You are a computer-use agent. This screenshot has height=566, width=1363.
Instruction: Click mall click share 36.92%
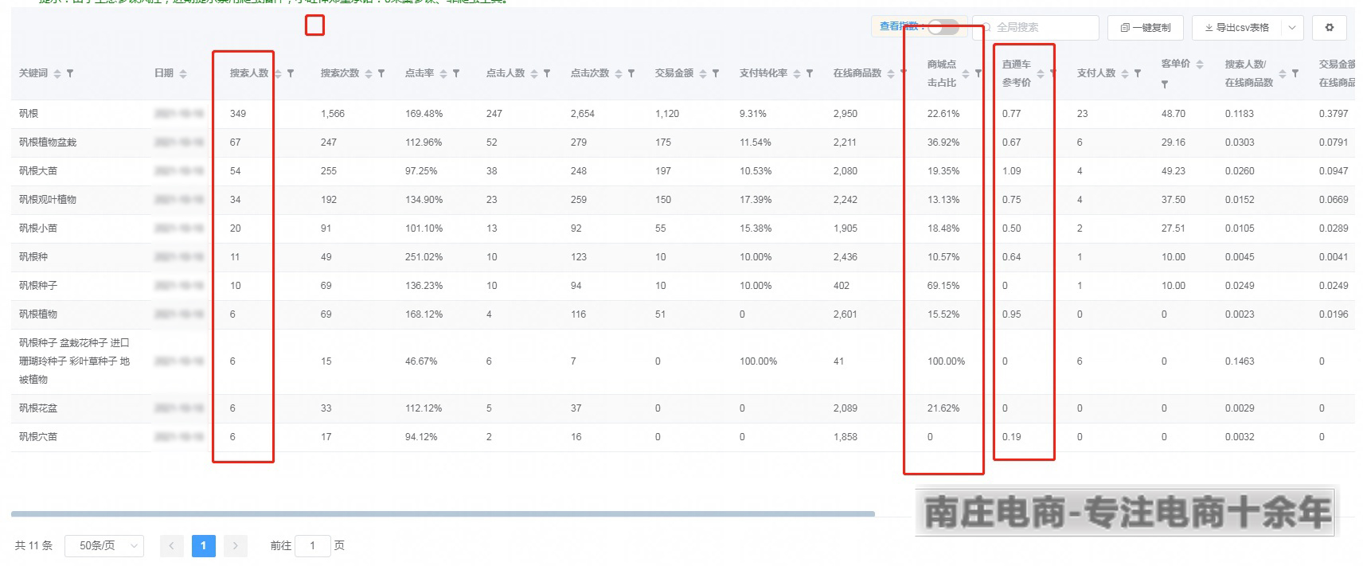click(943, 142)
